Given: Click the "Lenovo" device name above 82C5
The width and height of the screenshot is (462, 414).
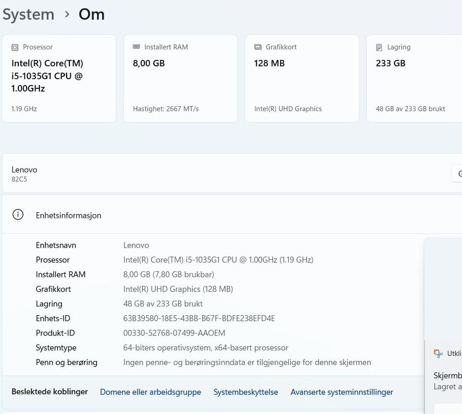Looking at the screenshot, I should [x=25, y=170].
